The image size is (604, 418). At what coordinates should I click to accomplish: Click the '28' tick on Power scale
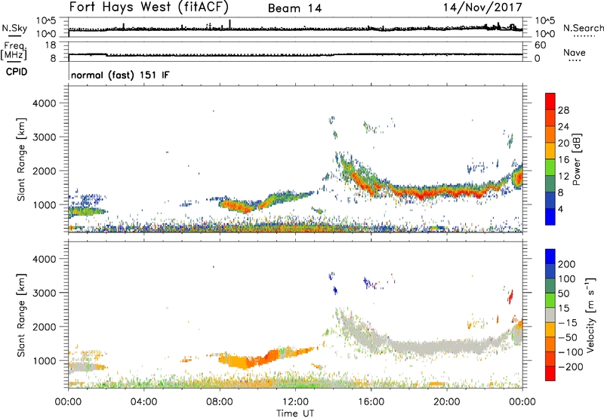[563, 110]
